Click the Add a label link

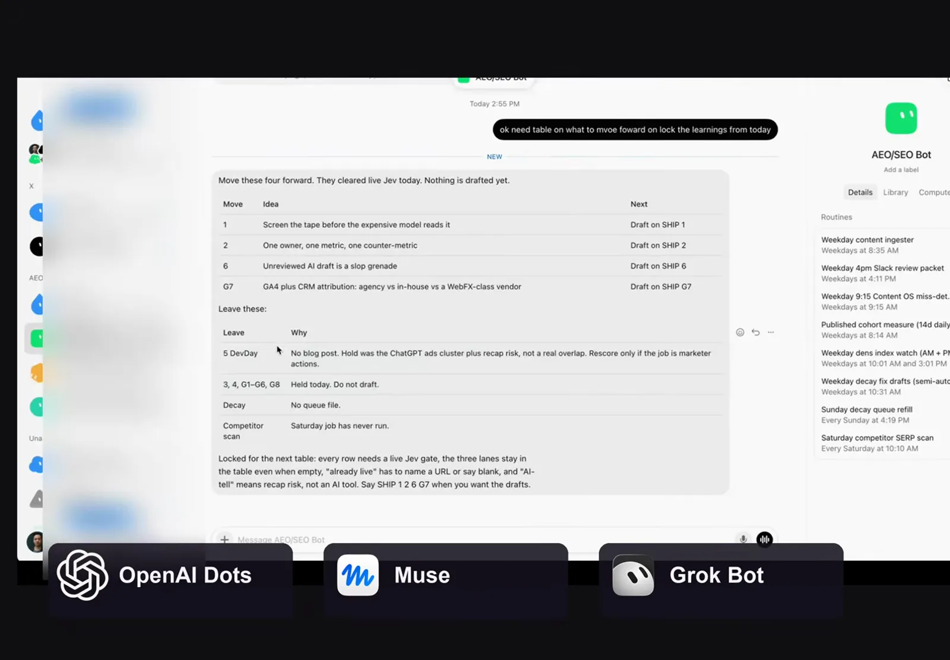coord(901,170)
